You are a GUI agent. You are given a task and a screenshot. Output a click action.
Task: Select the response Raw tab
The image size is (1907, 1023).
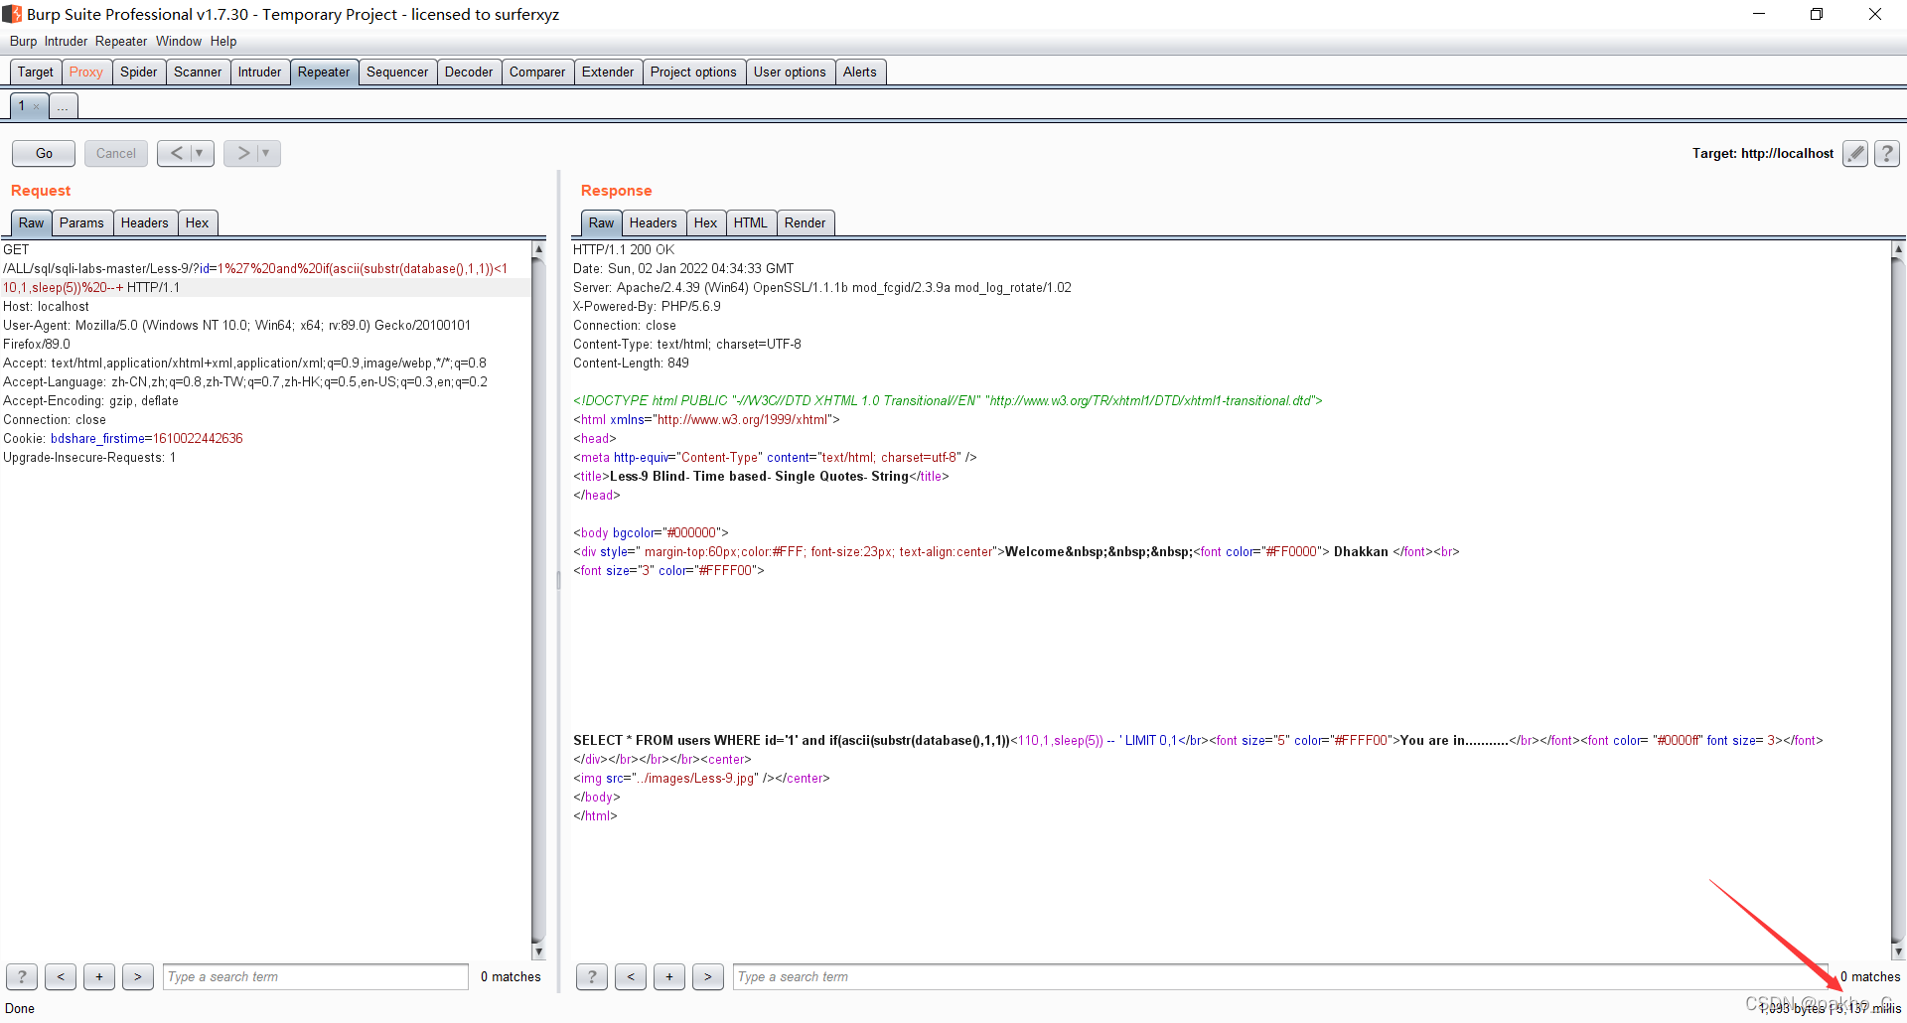[x=602, y=222]
